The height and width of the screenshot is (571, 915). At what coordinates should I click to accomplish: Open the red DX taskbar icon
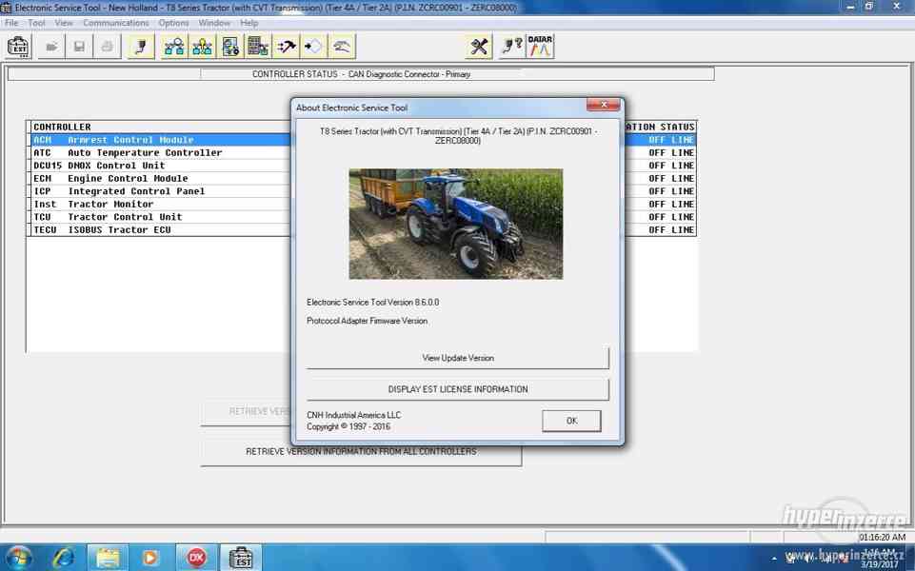(197, 559)
